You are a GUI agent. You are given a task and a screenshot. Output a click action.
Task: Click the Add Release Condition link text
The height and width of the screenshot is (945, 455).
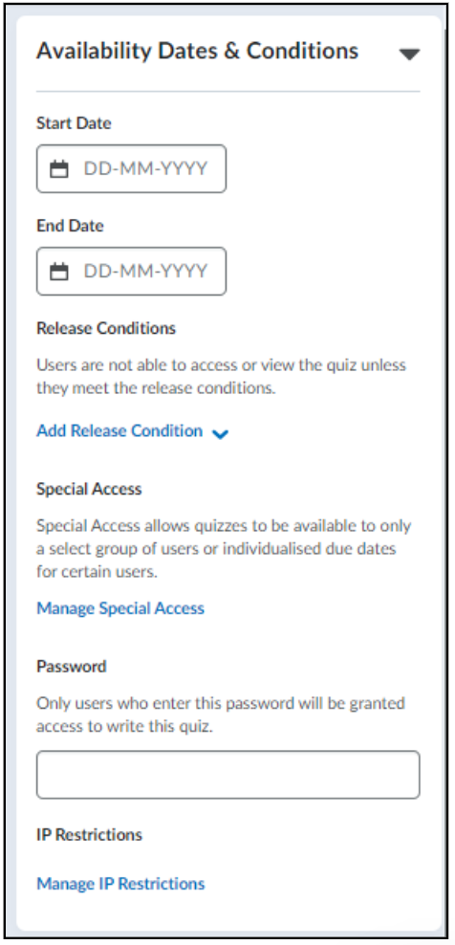pos(119,431)
